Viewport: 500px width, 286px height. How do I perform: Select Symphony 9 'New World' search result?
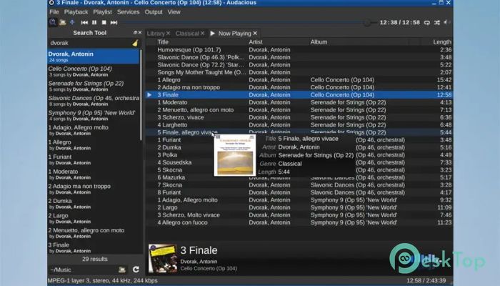point(94,115)
